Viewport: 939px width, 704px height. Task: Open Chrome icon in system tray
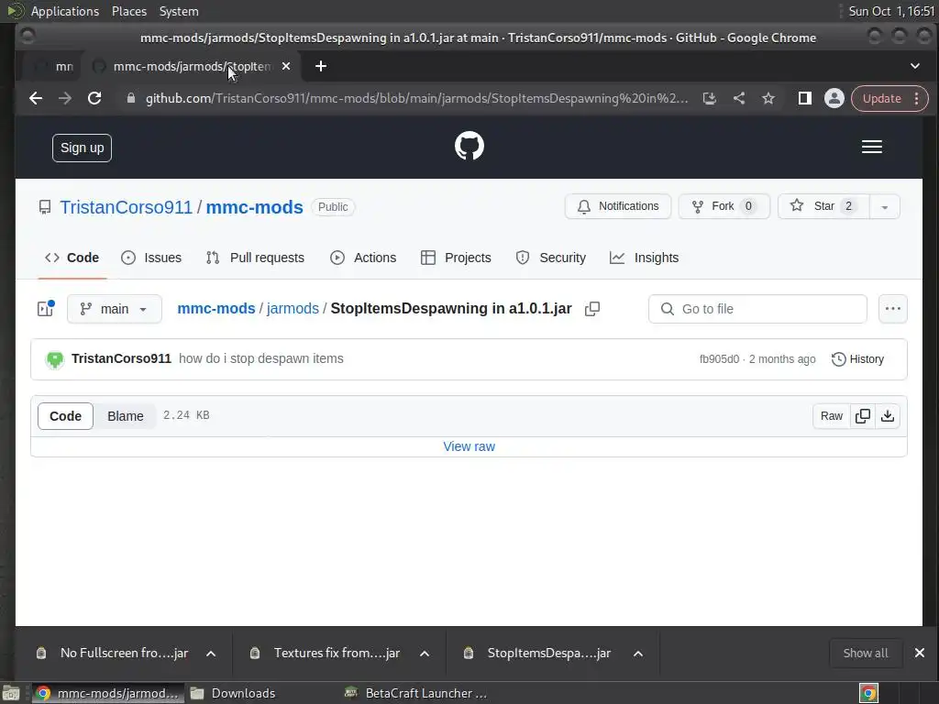tap(869, 693)
